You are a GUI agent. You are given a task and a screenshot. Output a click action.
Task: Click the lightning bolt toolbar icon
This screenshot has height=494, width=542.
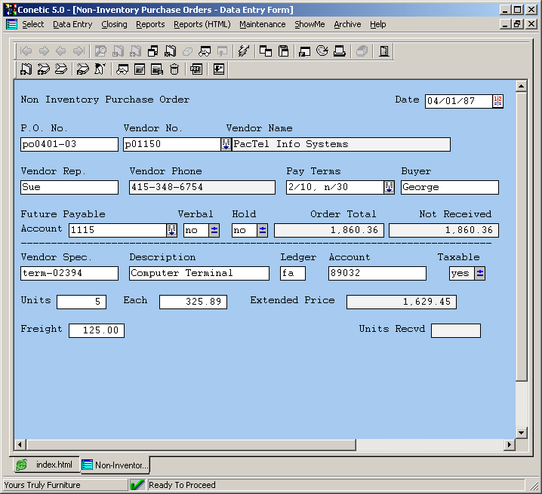[x=243, y=51]
